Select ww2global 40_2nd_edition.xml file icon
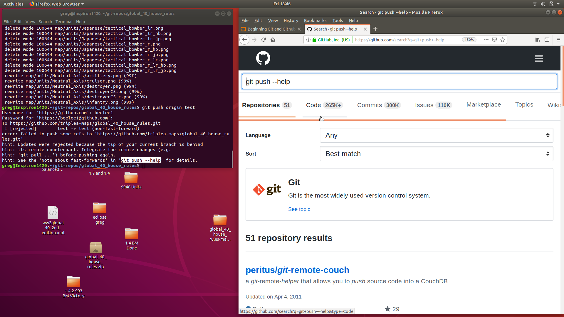Viewport: 564px width, 317px height. pos(53,220)
